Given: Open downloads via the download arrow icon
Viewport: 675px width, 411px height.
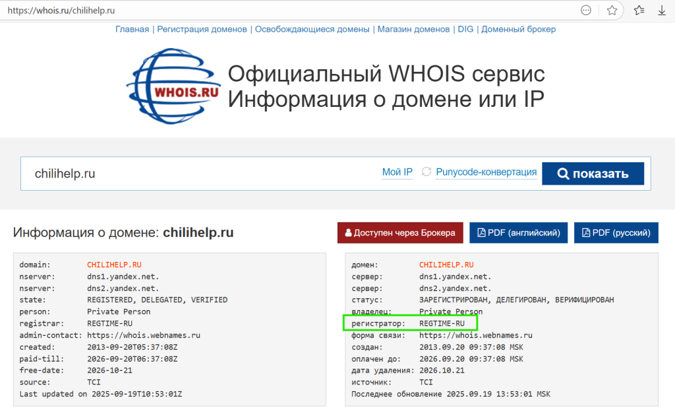Looking at the screenshot, I should coord(661,10).
